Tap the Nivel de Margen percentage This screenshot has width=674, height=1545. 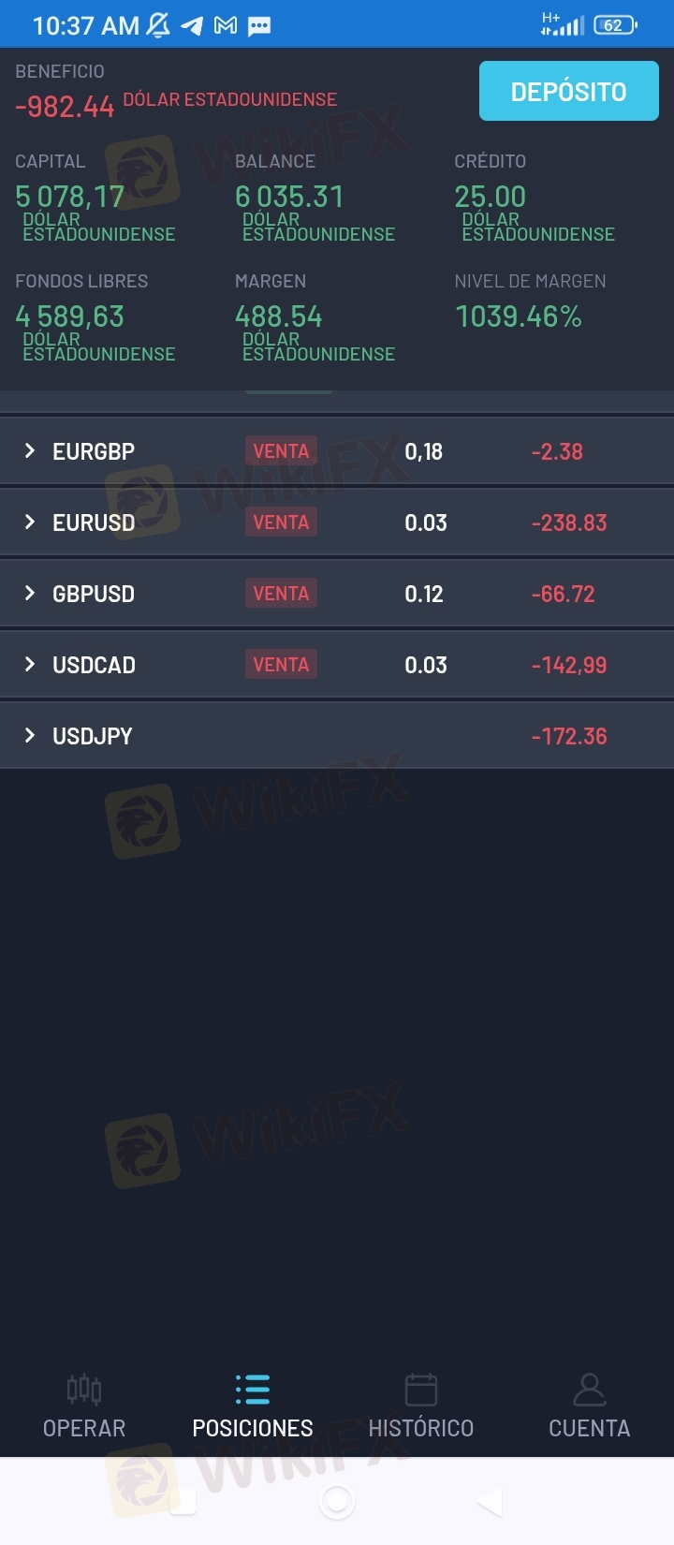click(x=519, y=316)
